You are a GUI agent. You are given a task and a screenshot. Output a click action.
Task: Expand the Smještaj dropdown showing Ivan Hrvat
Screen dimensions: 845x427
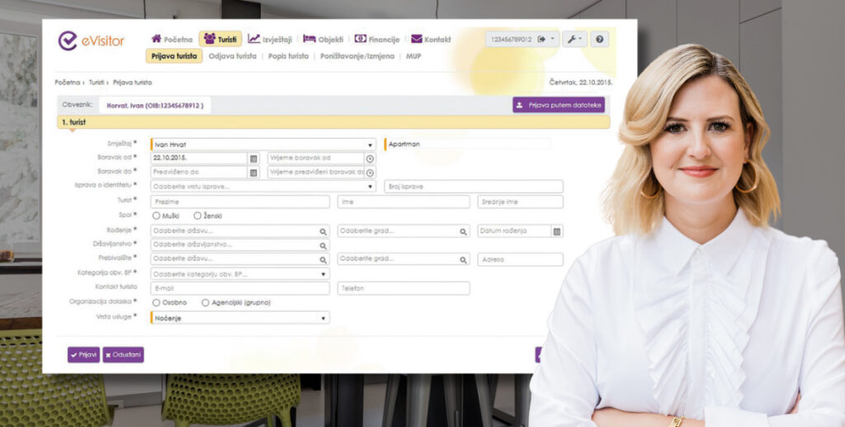pyautogui.click(x=370, y=145)
